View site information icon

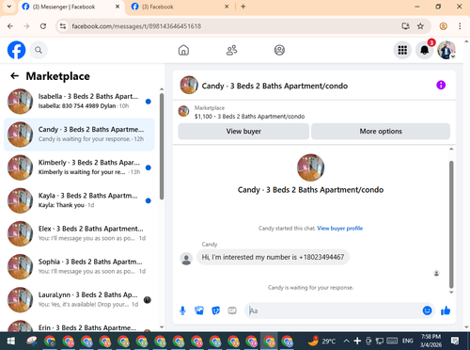[63, 26]
